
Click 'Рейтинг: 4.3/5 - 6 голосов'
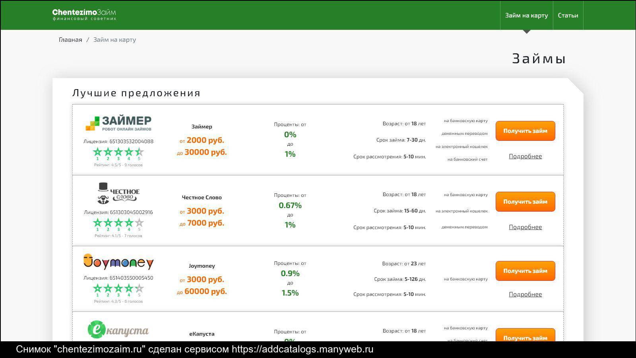118,301
